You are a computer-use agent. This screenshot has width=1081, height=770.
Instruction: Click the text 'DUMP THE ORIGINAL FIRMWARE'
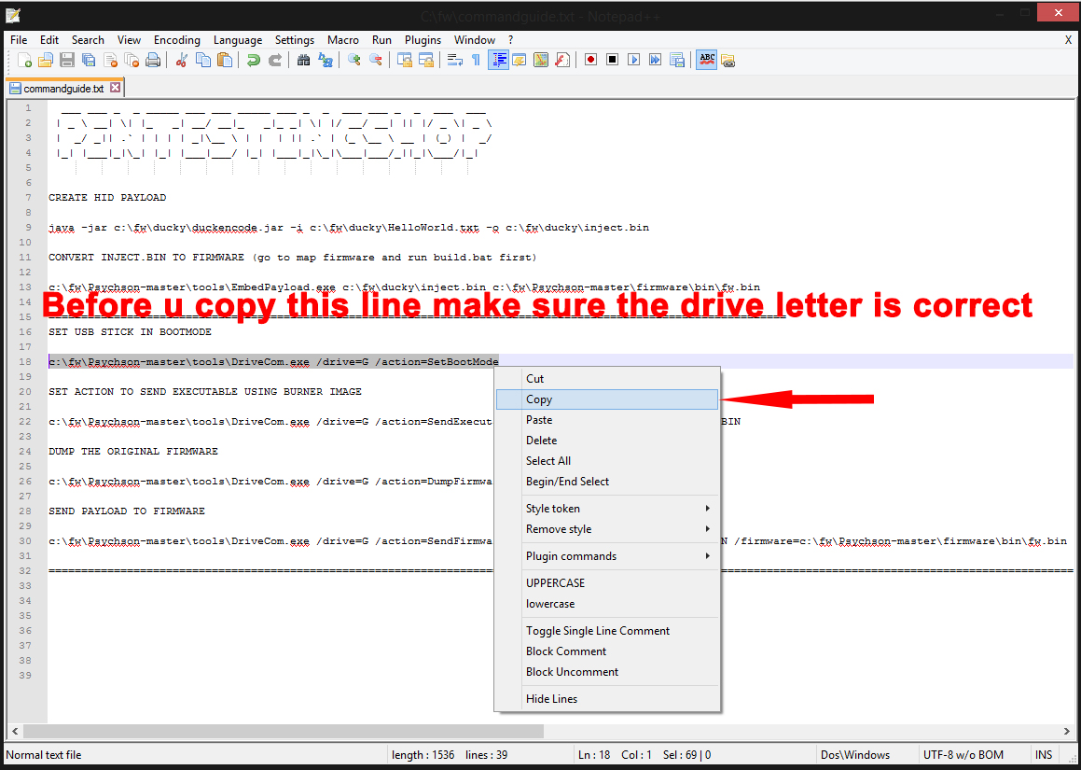[133, 451]
